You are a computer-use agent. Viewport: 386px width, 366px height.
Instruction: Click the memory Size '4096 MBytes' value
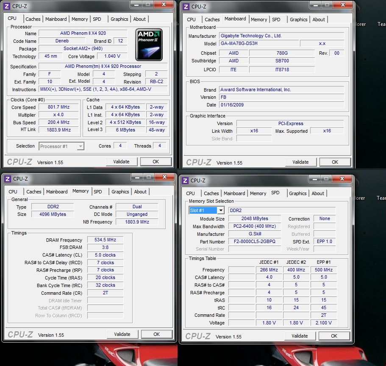click(x=53, y=214)
